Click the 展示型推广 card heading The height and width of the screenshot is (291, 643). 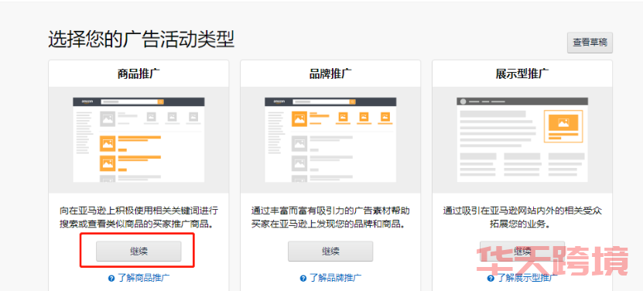click(522, 74)
